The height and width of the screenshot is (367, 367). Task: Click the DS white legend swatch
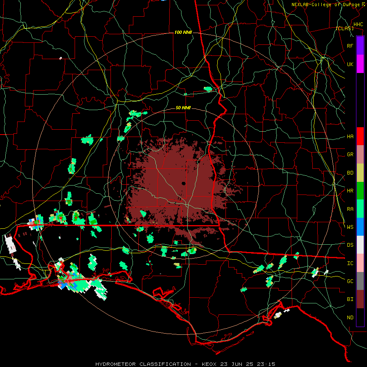coord(360,245)
